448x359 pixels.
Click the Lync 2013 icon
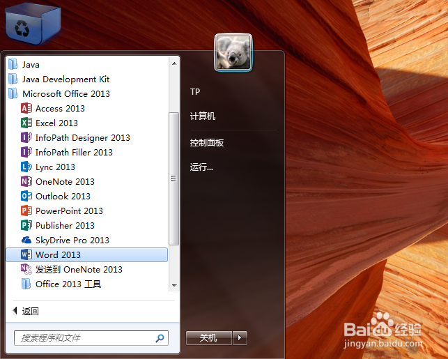coord(26,167)
